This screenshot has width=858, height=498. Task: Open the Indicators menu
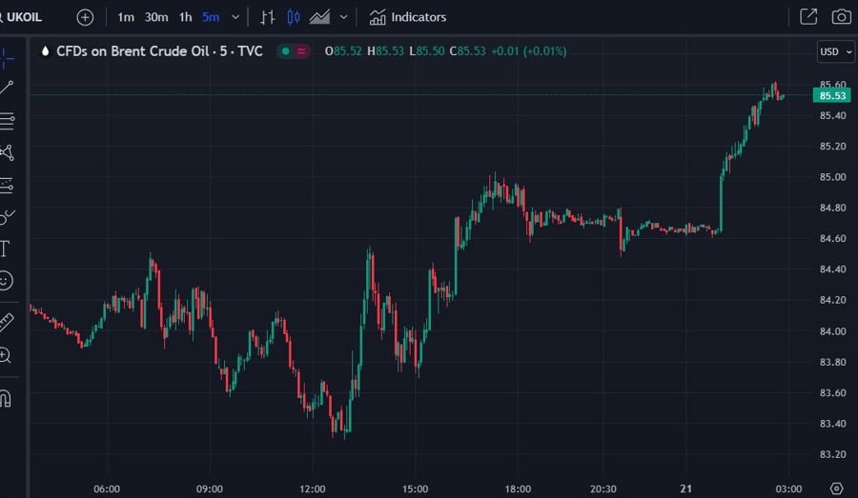[x=408, y=17]
